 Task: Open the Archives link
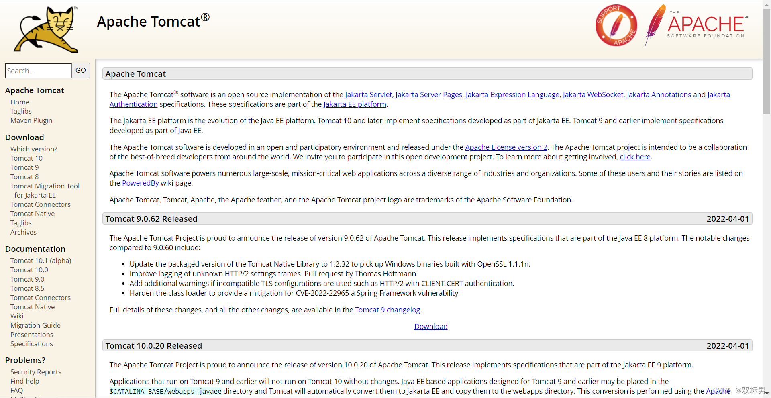(x=23, y=232)
